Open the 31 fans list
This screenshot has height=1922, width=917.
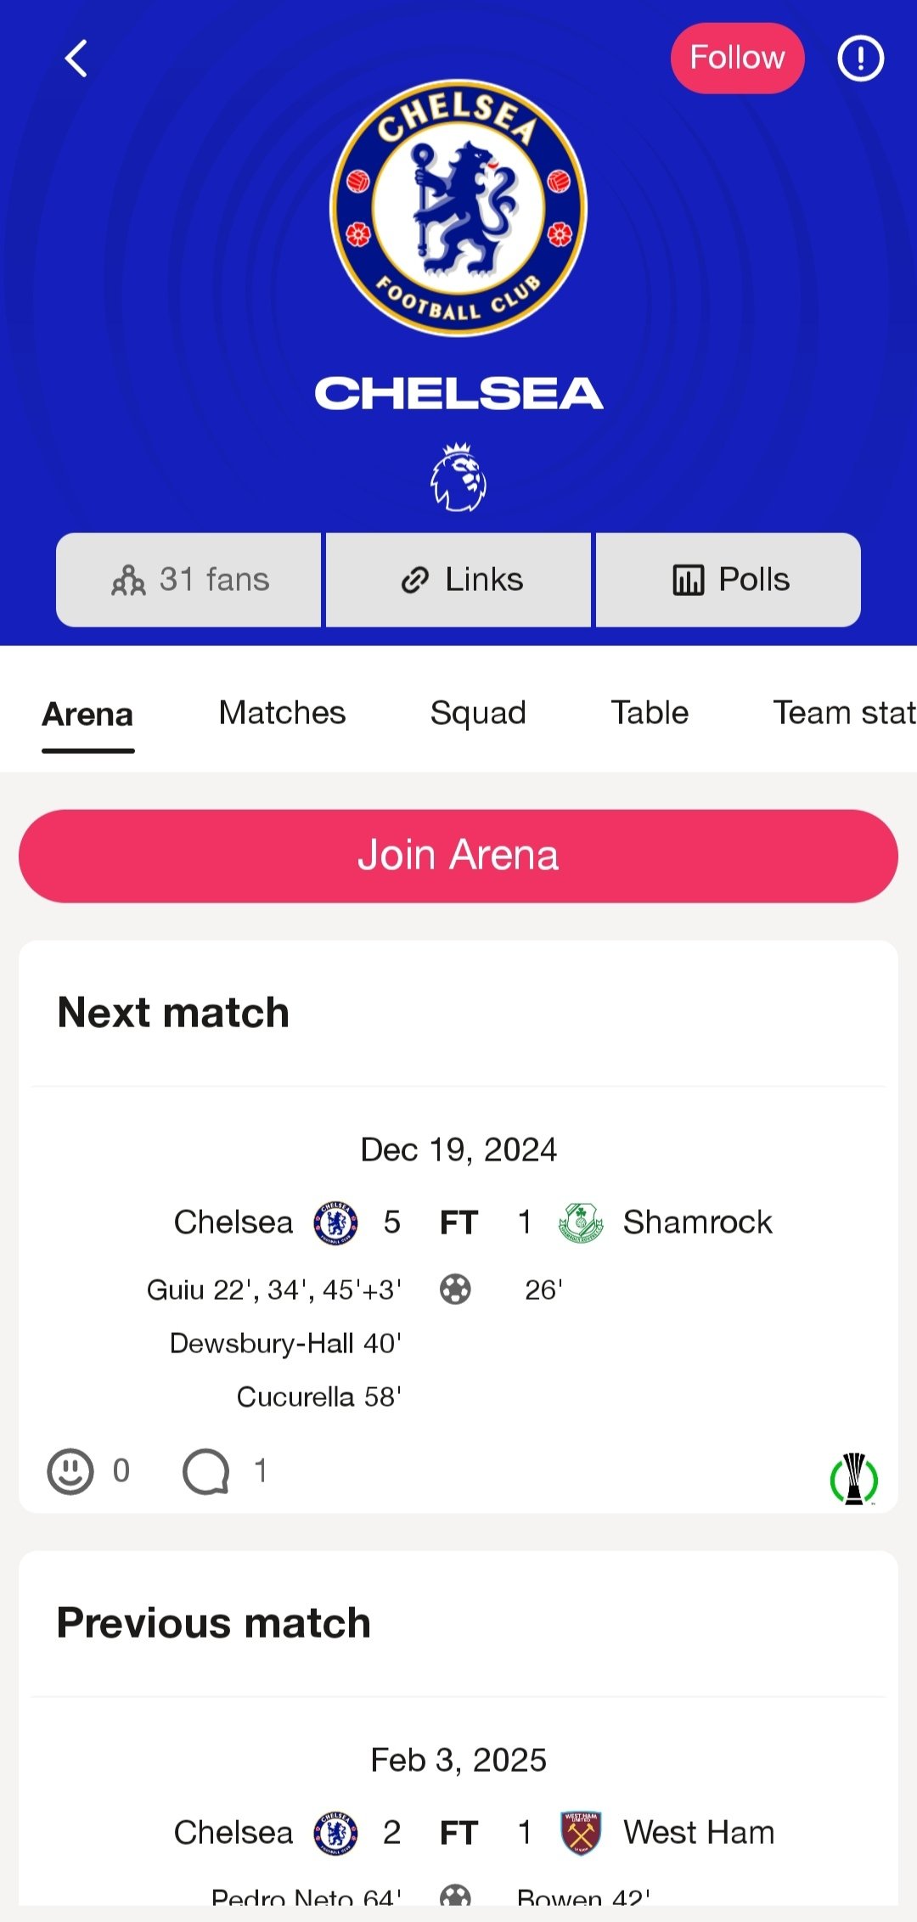(188, 580)
